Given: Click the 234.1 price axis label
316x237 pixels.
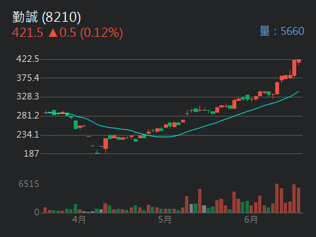Looking at the screenshot, I should click(x=28, y=134).
